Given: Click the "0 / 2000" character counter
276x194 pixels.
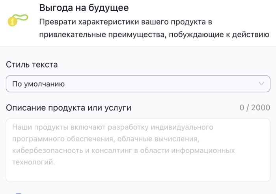Looking at the screenshot, I should pyautogui.click(x=255, y=107).
